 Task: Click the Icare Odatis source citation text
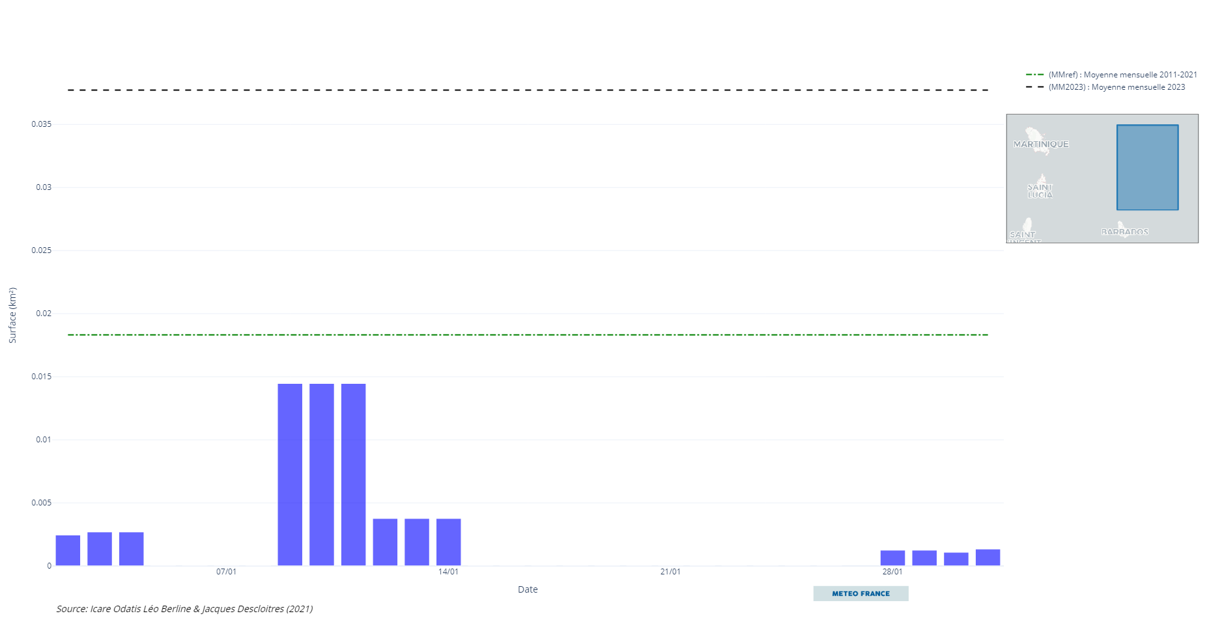coord(184,609)
